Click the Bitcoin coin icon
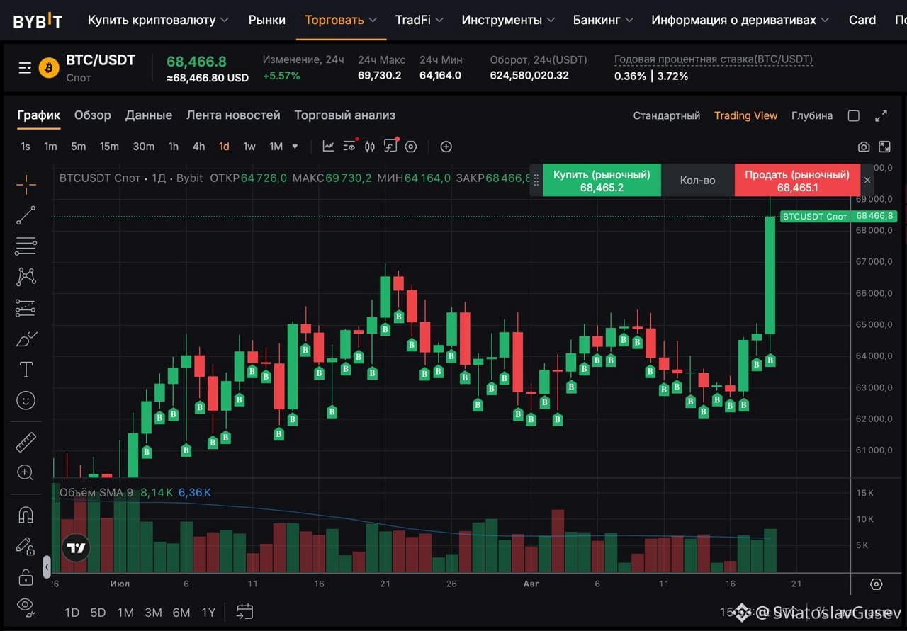Viewport: 907px width, 631px height. point(49,68)
